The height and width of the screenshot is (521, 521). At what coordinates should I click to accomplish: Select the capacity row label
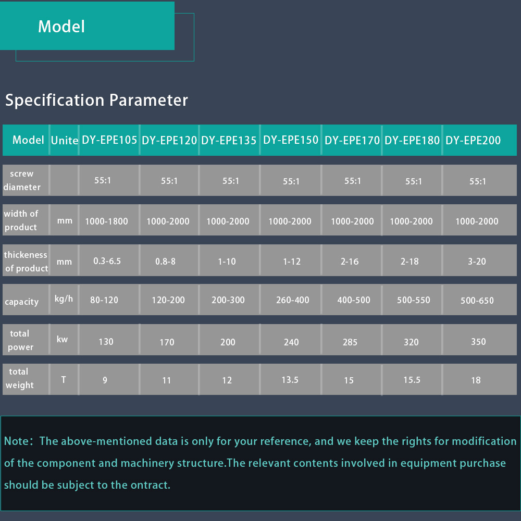click(21, 301)
